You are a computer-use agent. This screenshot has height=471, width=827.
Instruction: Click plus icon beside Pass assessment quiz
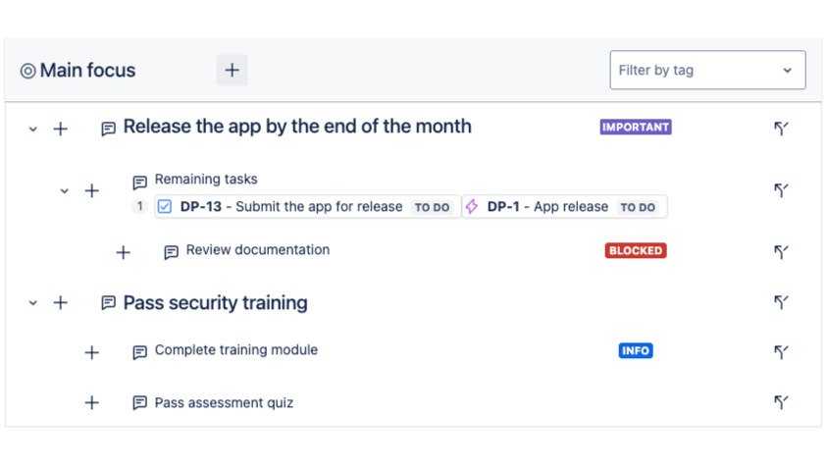92,402
